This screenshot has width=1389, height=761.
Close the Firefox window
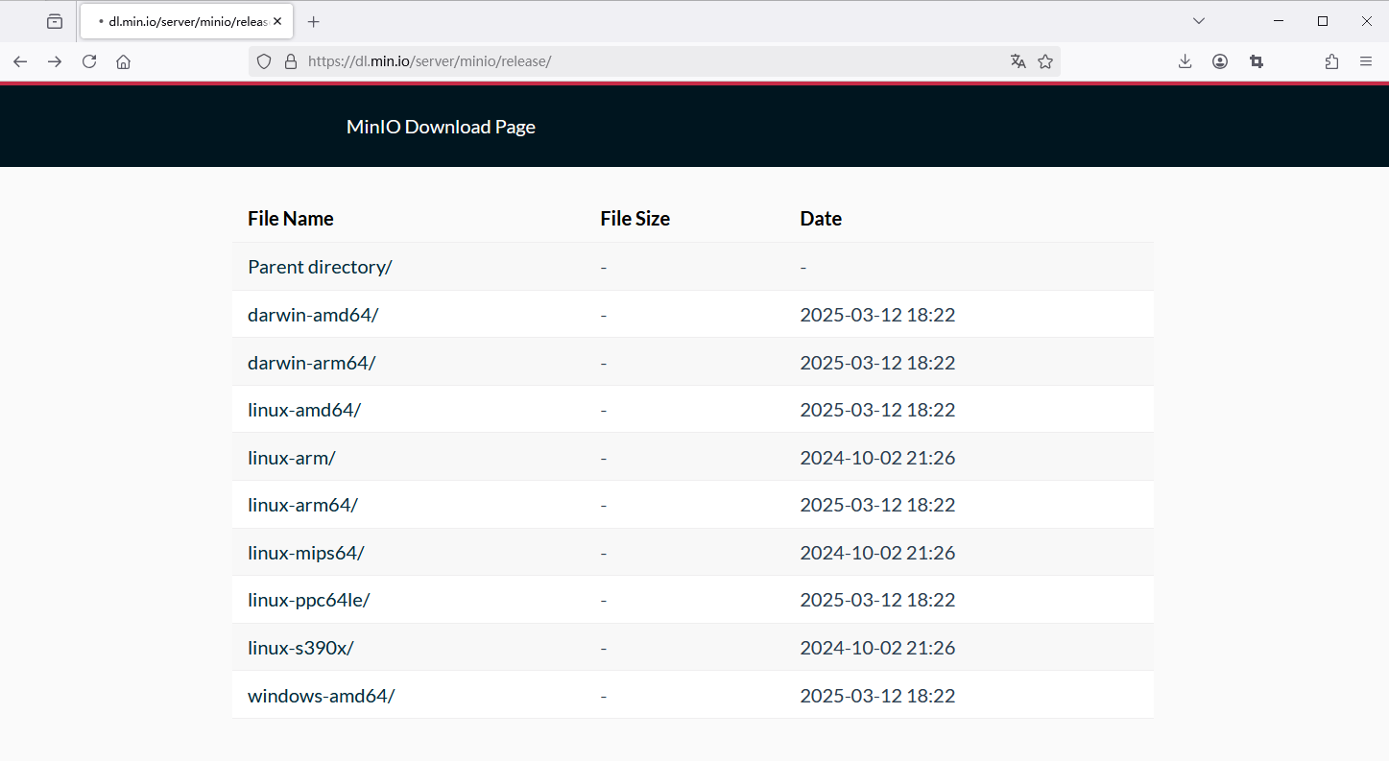[1367, 21]
